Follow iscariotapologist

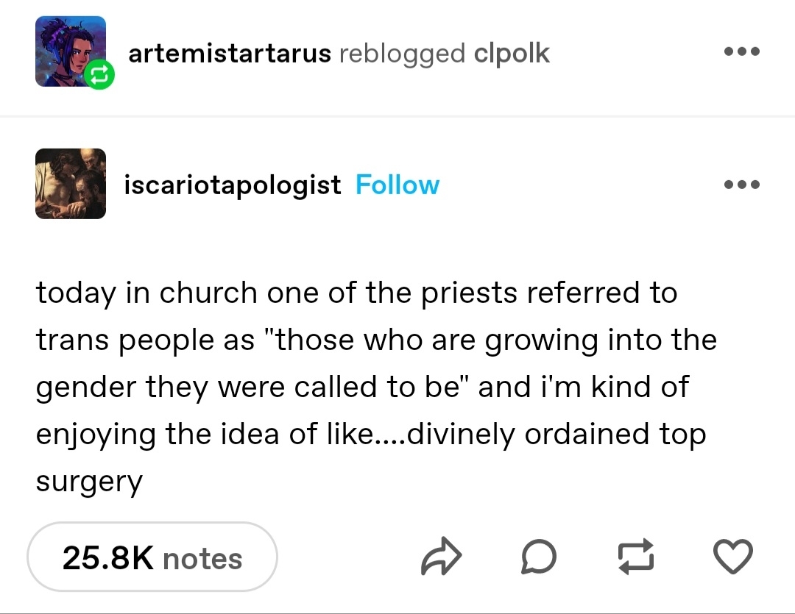397,185
